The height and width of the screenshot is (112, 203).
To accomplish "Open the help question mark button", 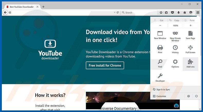I will (189, 96).
